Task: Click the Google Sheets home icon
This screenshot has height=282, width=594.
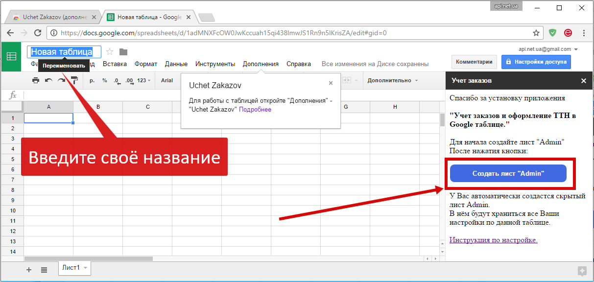Action: [x=11, y=57]
